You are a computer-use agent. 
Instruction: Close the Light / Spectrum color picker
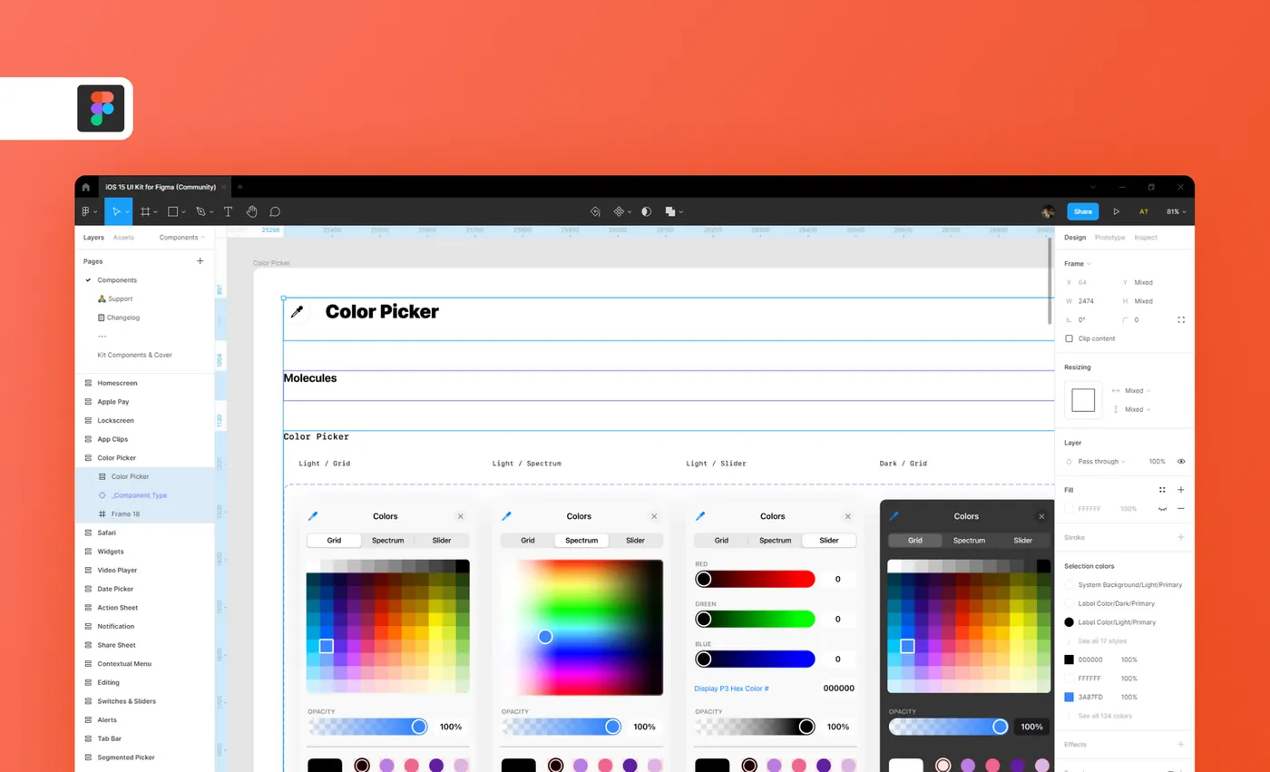654,516
